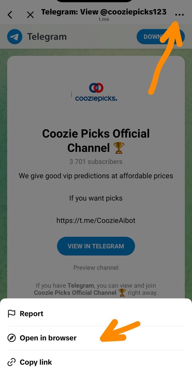
Task: Tap the 3 701 subscribers text
Action: click(x=96, y=162)
